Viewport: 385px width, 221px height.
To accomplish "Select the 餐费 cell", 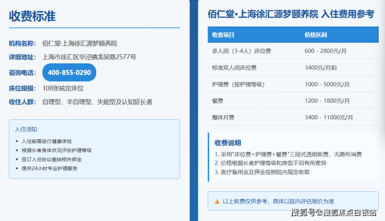I will tap(217, 101).
